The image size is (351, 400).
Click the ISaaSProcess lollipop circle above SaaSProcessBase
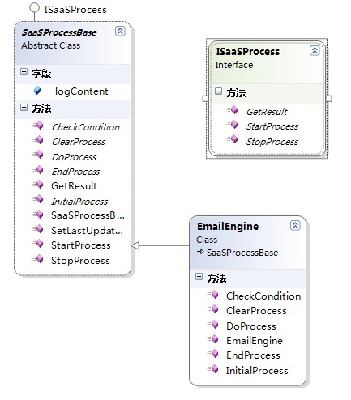click(x=34, y=7)
